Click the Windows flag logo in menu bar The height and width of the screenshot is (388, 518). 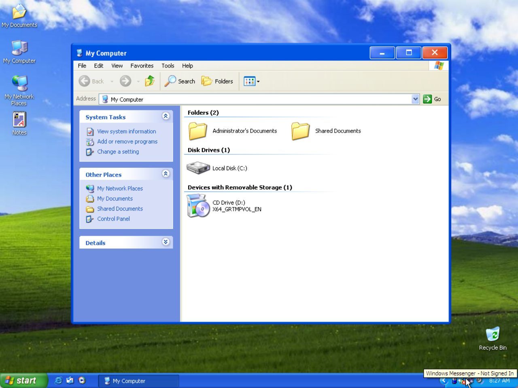(439, 65)
